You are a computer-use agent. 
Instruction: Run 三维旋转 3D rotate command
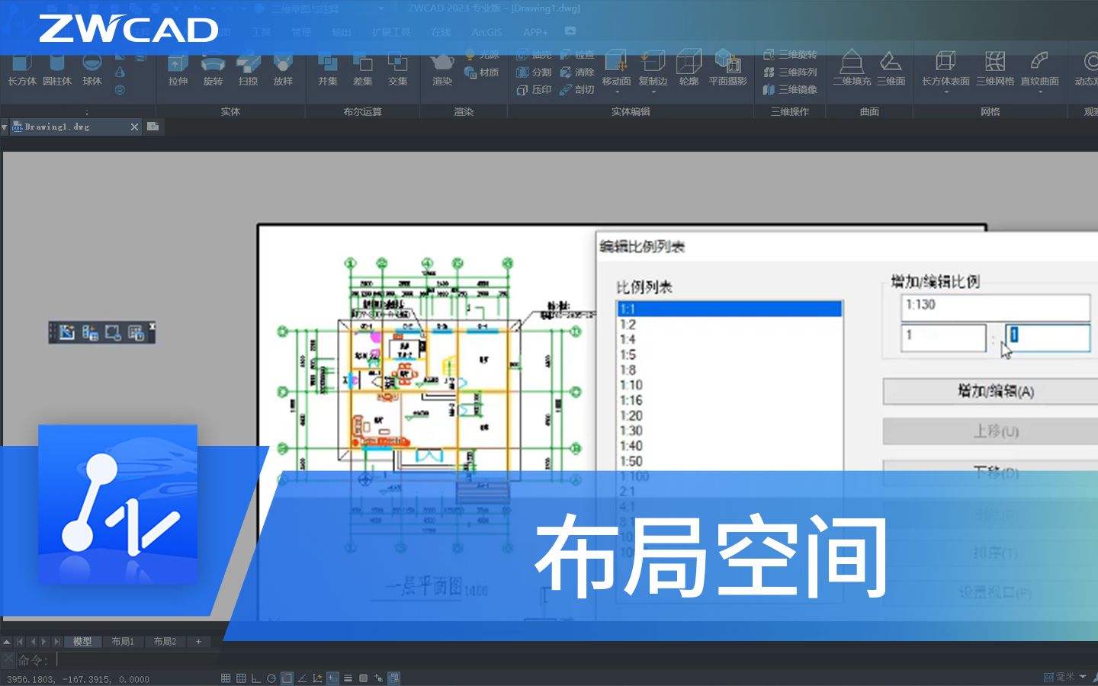pos(790,55)
